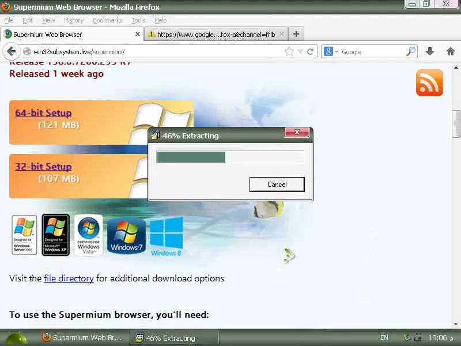Click the page scrollbar up arrow
461x346 pixels.
pos(456,67)
